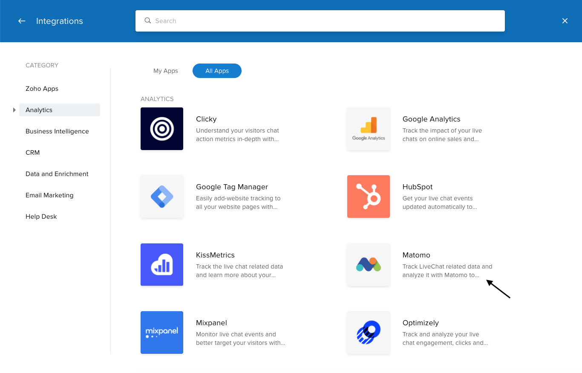Click description 'Easily add-website tracking to all your'

coord(238,202)
